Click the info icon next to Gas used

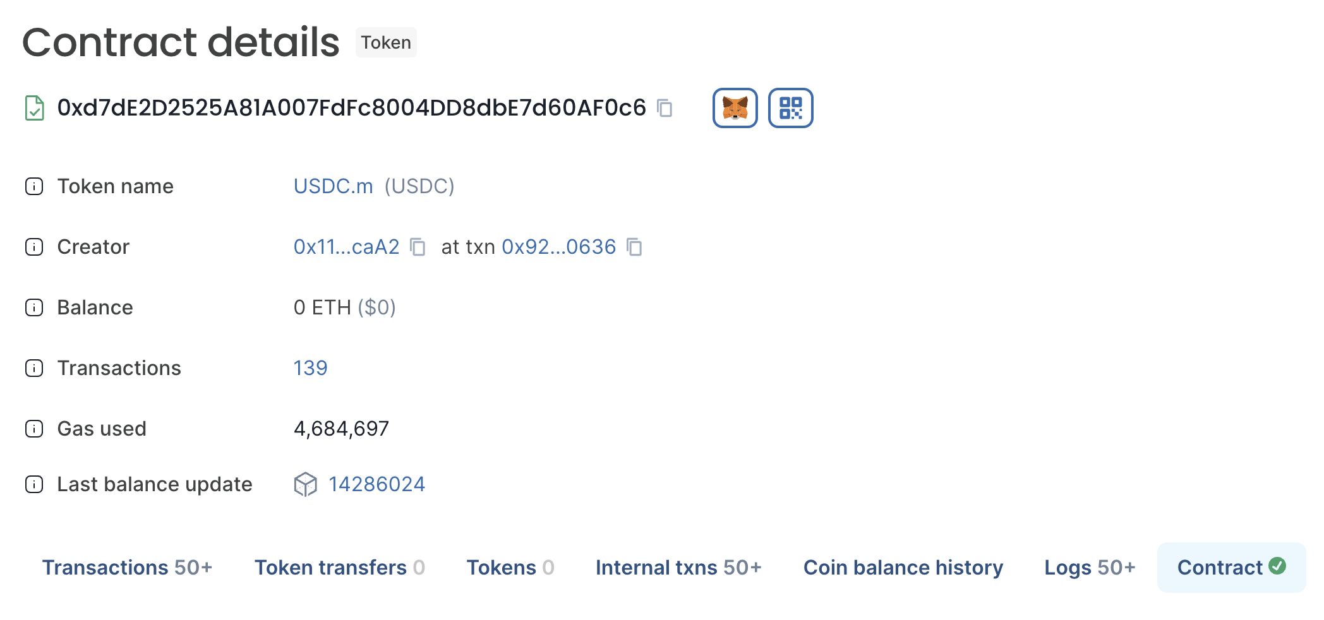click(33, 429)
